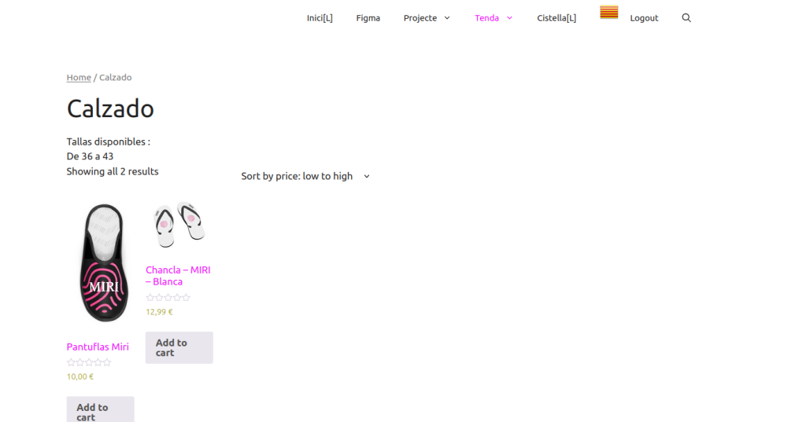Viewport: 806px width, 422px height.
Task: Open the Pantuflas Miri product title
Action: pos(98,347)
